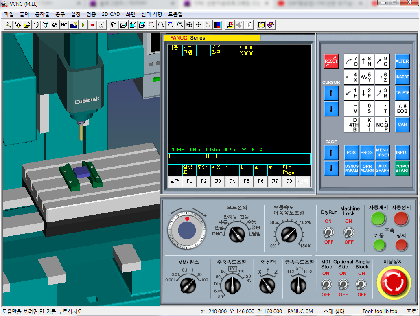The image size is (420, 316).
Task: Click the speaker sound toolbar icon
Action: [239, 25]
